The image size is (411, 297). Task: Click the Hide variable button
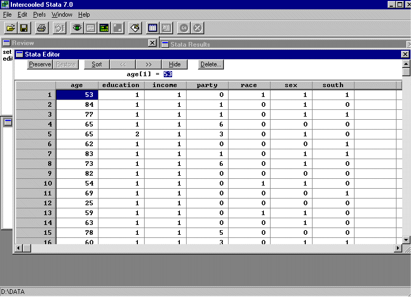(175, 64)
